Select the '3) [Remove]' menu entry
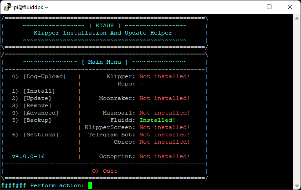Viewport: 301px width, 190px height. 31,106
